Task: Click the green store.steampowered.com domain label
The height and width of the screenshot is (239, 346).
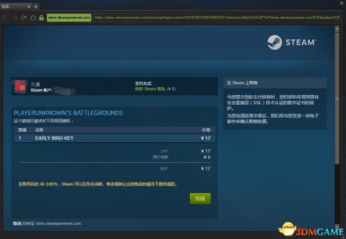Action: 69,17
